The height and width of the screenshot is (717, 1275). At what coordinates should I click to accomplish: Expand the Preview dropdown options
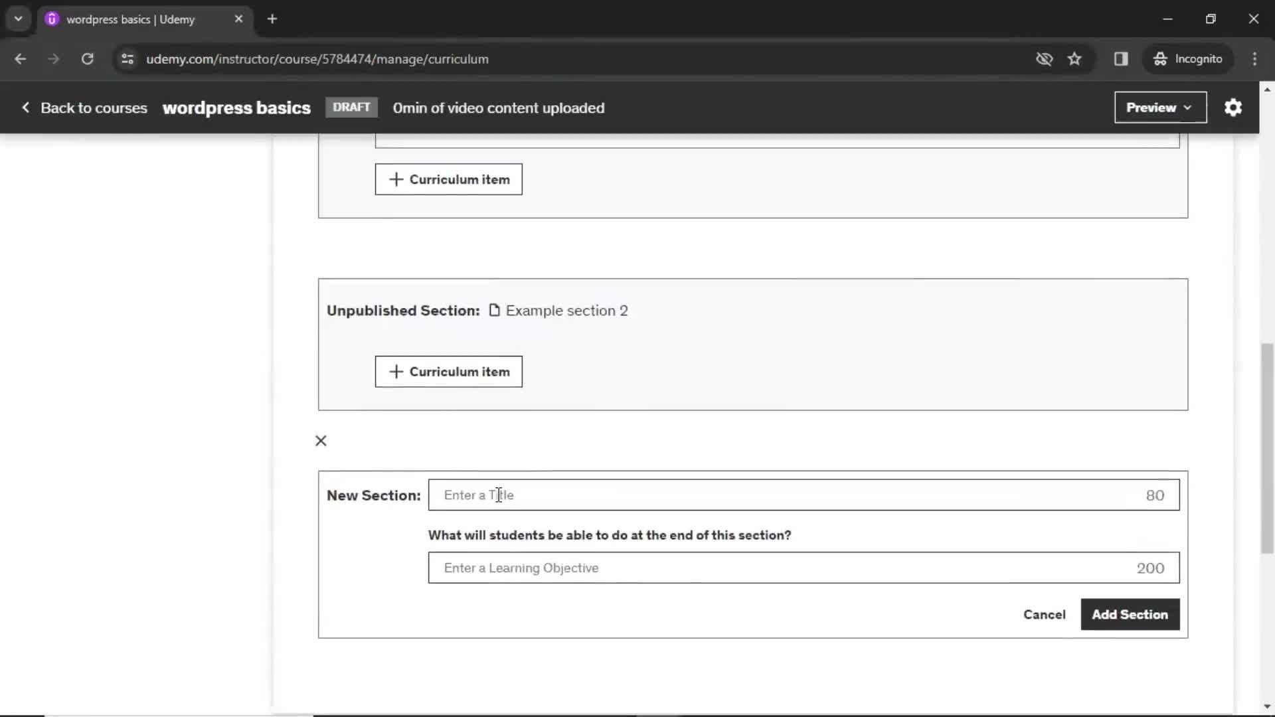1185,108
